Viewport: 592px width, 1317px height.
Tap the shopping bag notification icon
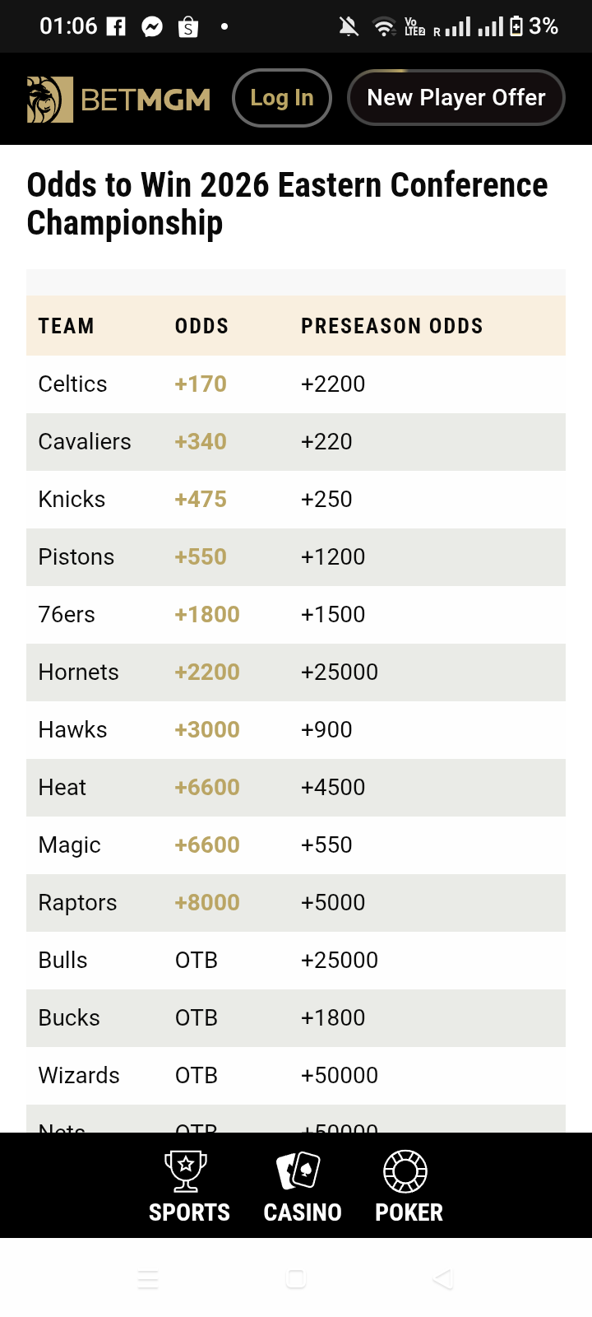click(x=188, y=27)
